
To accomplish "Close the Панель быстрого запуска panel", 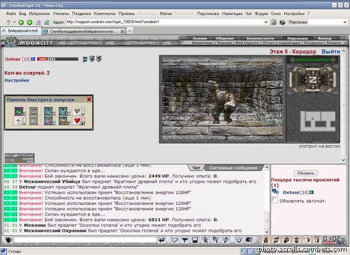I will coord(89,100).
